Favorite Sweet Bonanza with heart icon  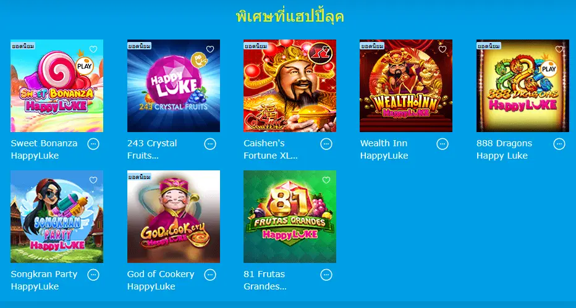point(93,49)
